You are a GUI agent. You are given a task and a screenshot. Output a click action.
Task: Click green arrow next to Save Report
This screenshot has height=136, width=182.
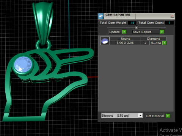tap(162, 32)
